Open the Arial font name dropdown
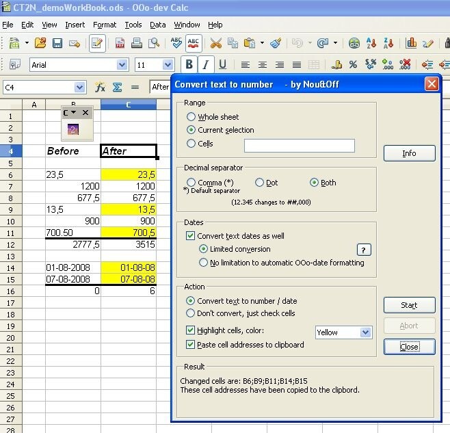Screen dimensions: 450x433 point(122,65)
